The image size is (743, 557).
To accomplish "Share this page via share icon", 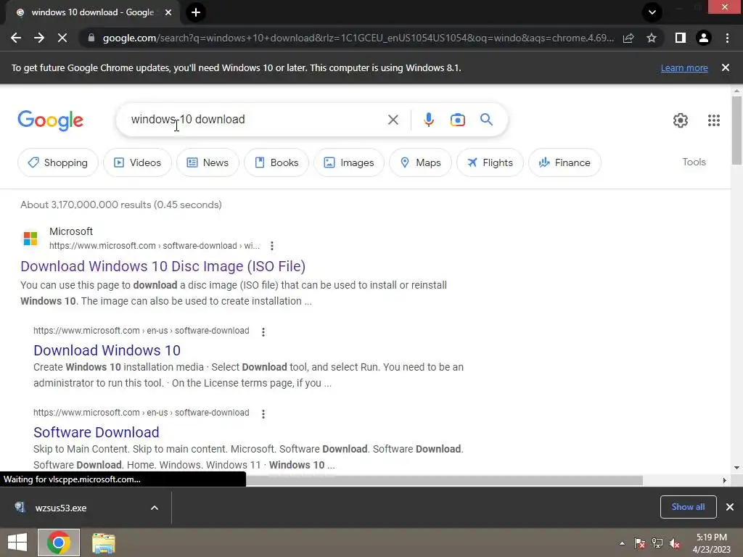I will [x=628, y=38].
